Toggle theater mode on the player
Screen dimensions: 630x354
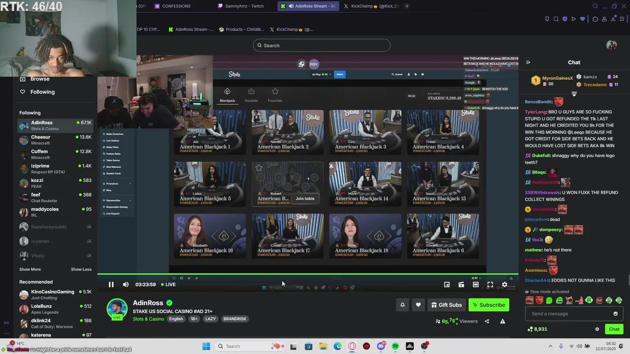[x=475, y=285]
